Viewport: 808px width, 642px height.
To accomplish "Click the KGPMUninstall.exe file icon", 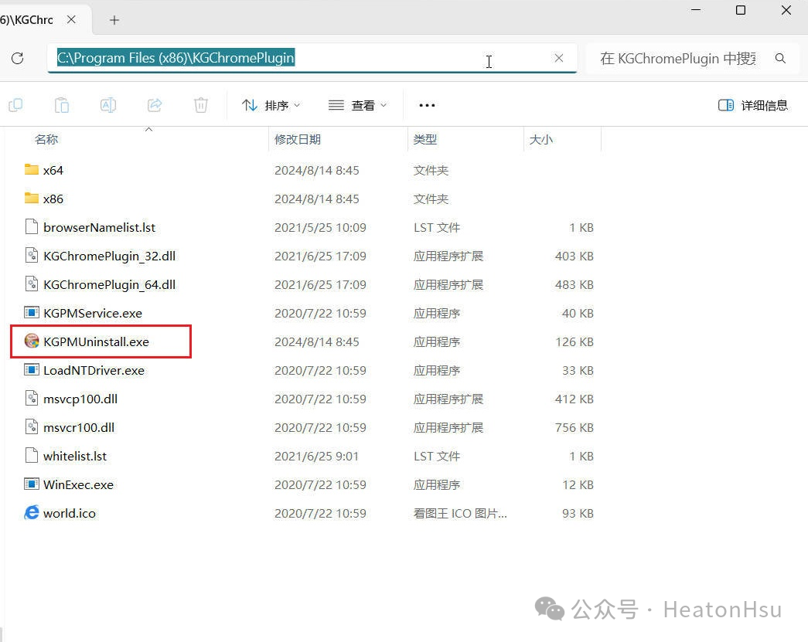I will tap(32, 341).
